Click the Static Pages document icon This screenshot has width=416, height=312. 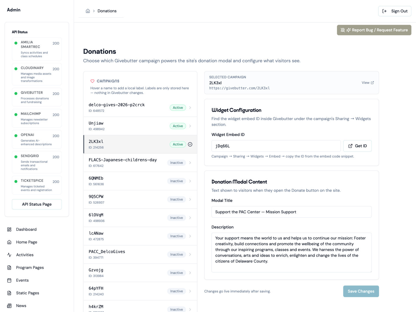[x=9, y=293]
